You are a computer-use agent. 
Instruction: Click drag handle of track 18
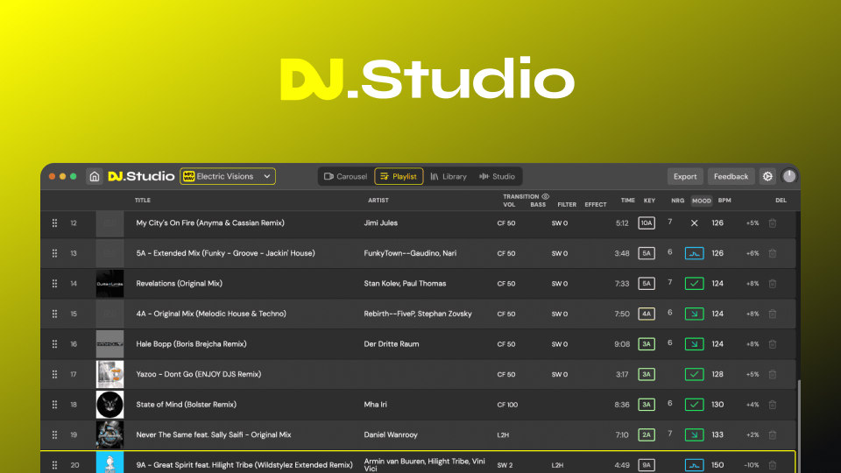tap(54, 405)
